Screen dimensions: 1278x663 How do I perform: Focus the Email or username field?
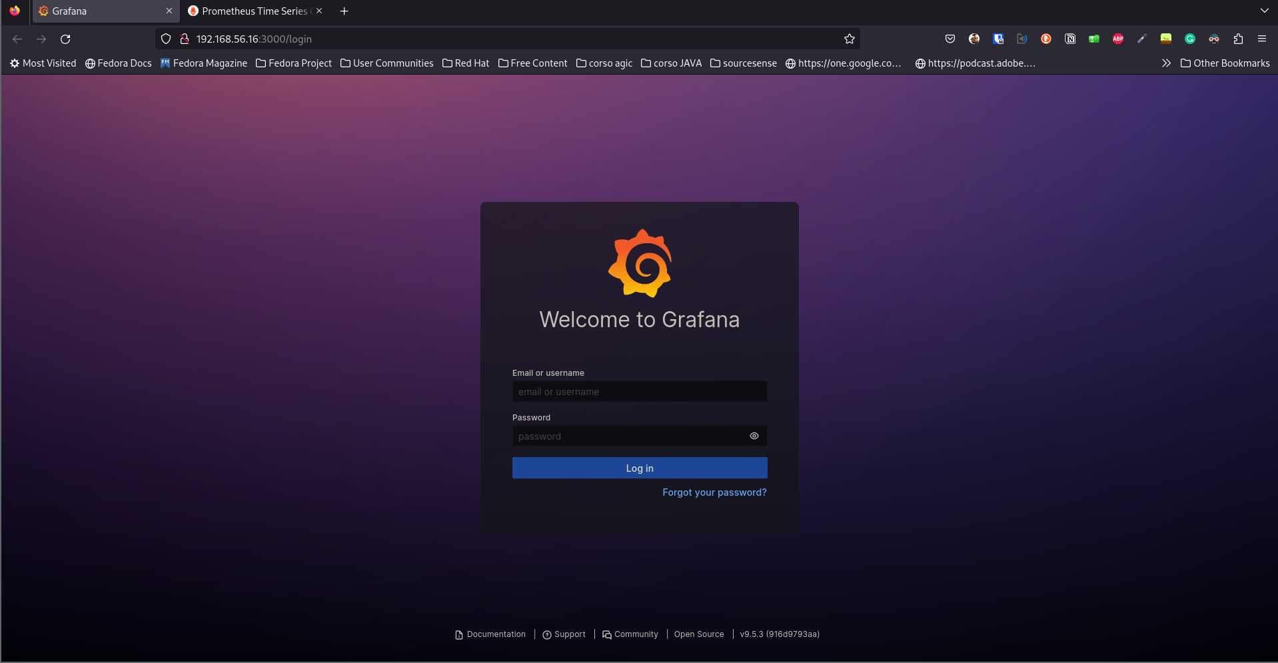(x=640, y=391)
